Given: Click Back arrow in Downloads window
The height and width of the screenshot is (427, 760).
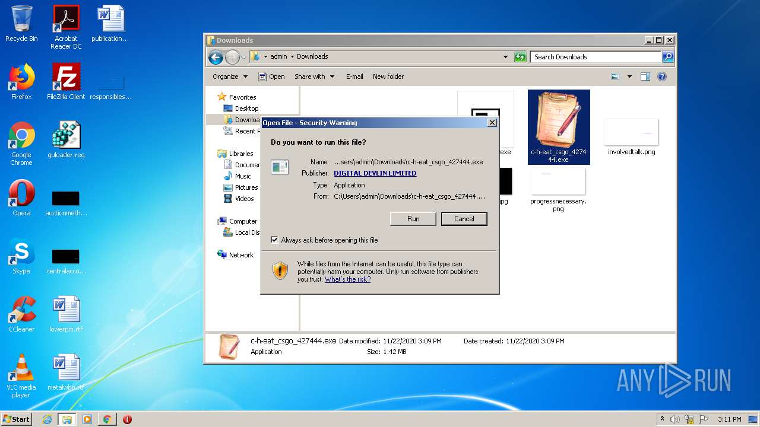Looking at the screenshot, I should 216,57.
